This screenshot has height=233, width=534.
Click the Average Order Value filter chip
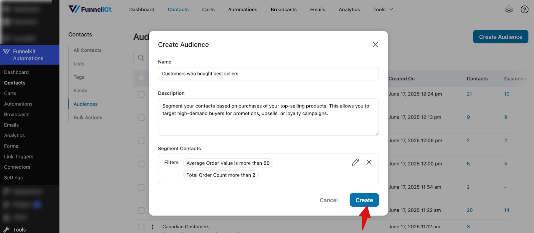pyautogui.click(x=228, y=163)
